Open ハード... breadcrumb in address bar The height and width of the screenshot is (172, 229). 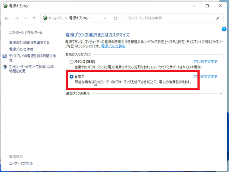pyautogui.click(x=58, y=18)
